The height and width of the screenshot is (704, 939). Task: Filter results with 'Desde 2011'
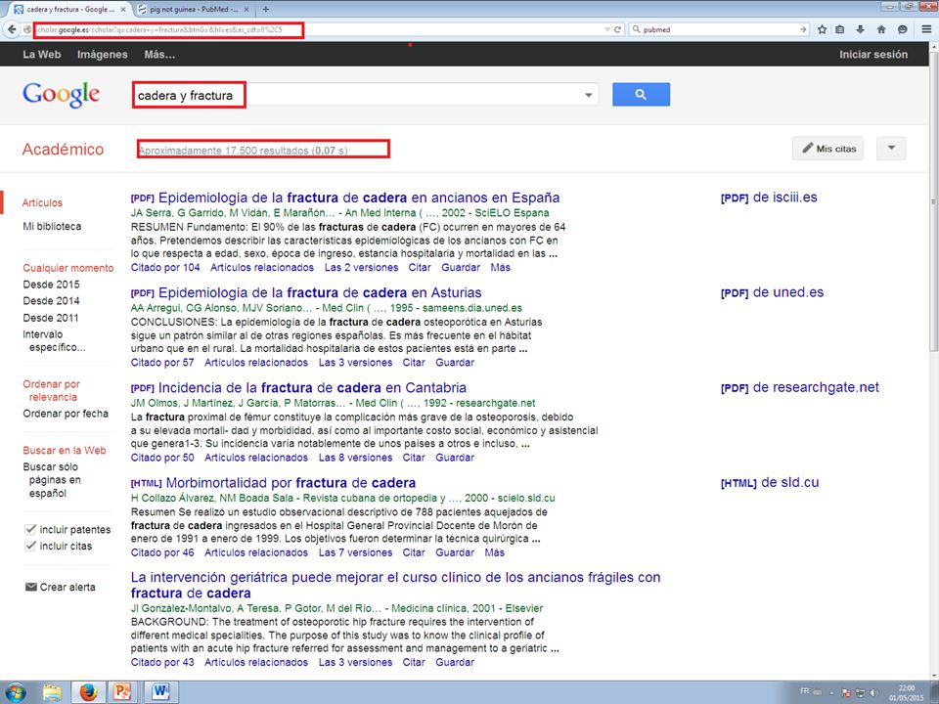pos(51,317)
